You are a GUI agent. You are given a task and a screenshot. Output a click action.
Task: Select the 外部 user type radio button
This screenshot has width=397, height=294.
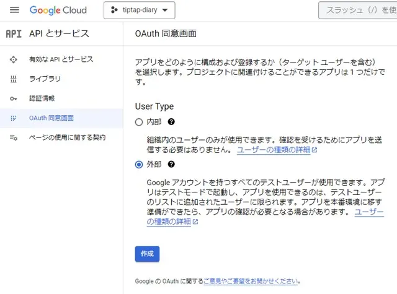(139, 165)
